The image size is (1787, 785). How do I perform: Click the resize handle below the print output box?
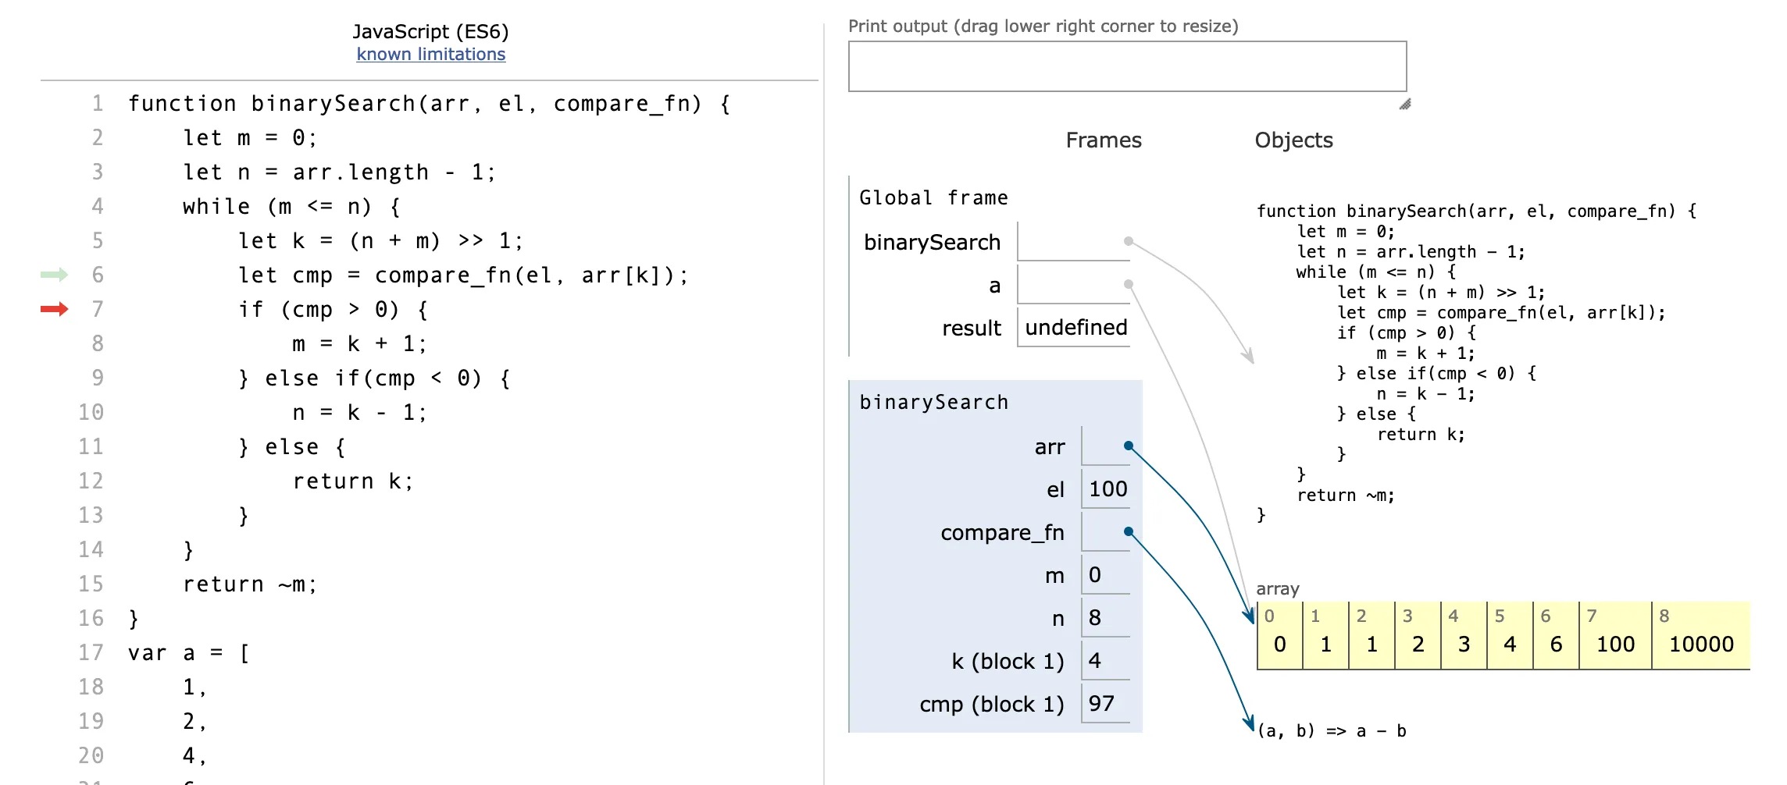pos(1406,104)
